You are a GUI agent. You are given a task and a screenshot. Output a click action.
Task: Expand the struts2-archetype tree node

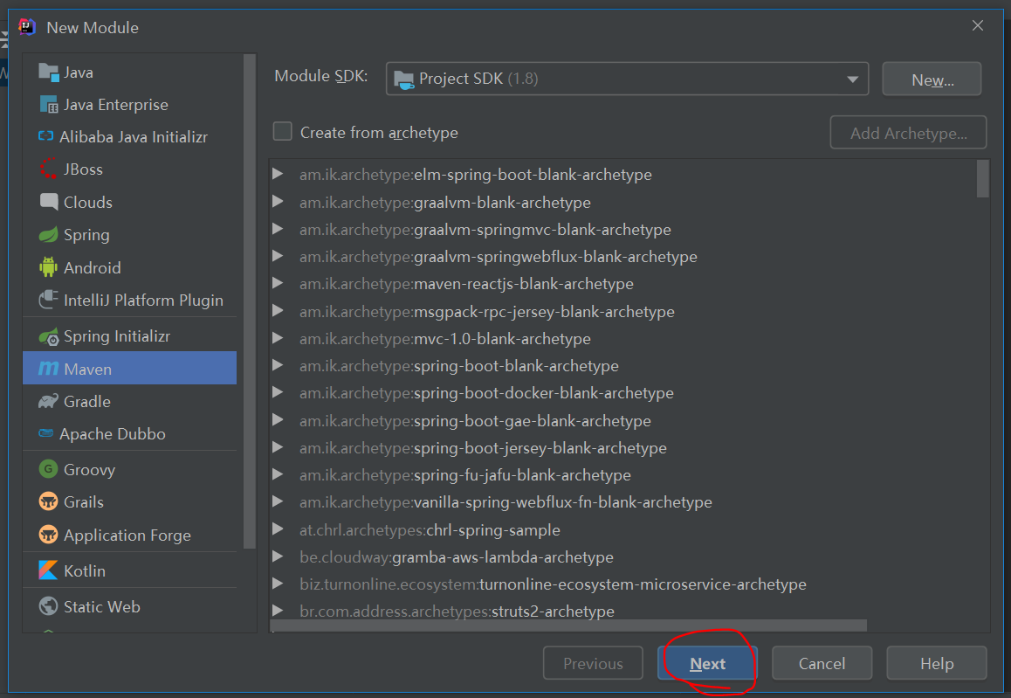pos(278,612)
